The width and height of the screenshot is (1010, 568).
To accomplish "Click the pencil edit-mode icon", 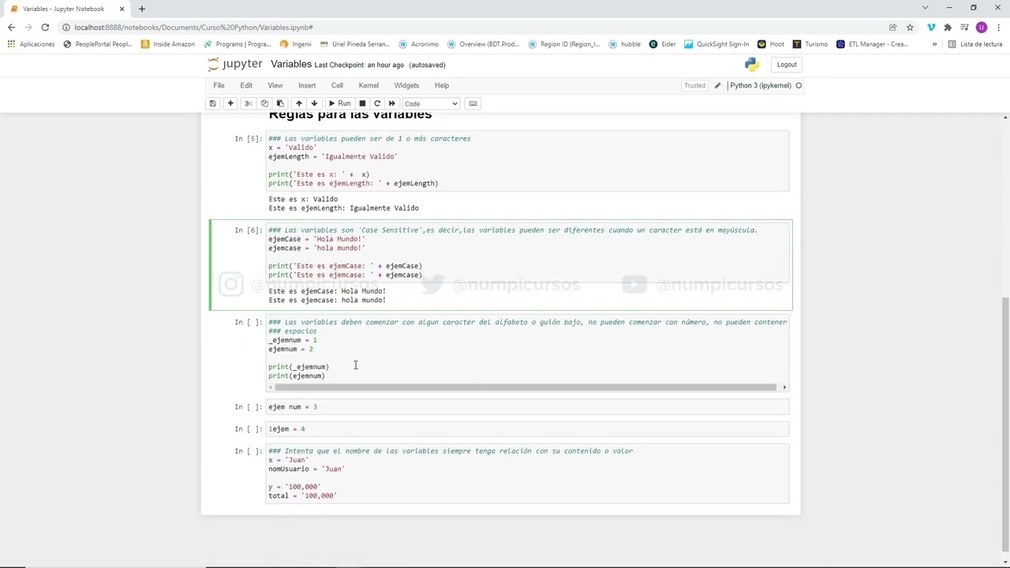I will (717, 85).
